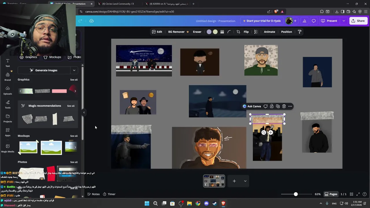Click the Present button

(329, 21)
